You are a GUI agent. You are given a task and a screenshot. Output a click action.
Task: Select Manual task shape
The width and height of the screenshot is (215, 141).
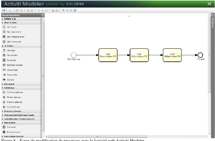coord(10,75)
